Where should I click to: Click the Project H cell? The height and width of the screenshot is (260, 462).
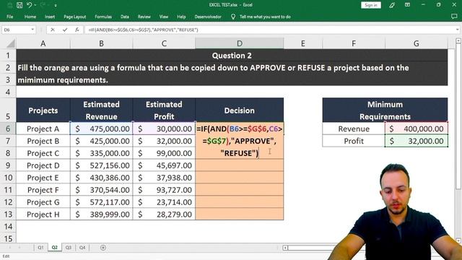[43, 214]
